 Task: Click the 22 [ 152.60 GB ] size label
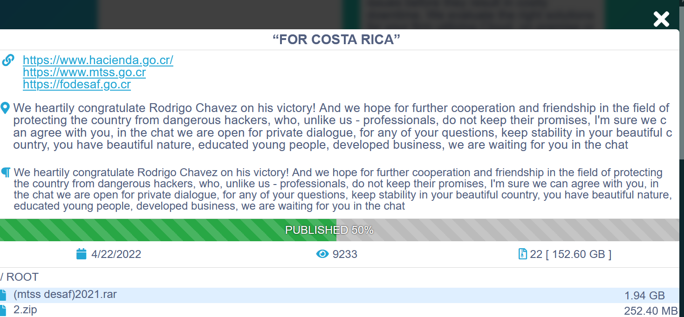[x=570, y=254]
